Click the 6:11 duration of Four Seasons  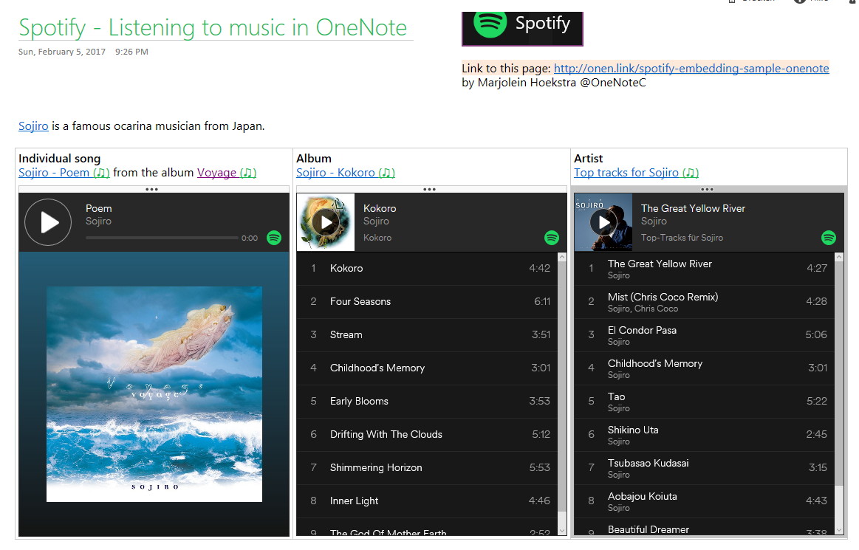click(542, 302)
